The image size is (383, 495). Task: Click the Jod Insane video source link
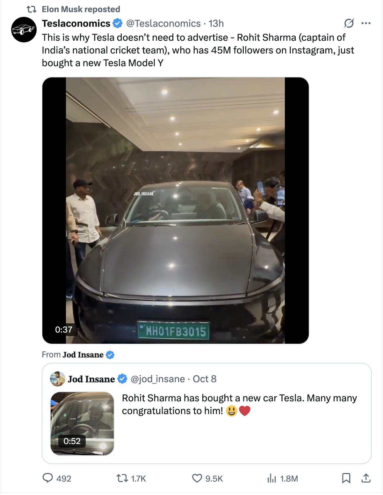(83, 355)
